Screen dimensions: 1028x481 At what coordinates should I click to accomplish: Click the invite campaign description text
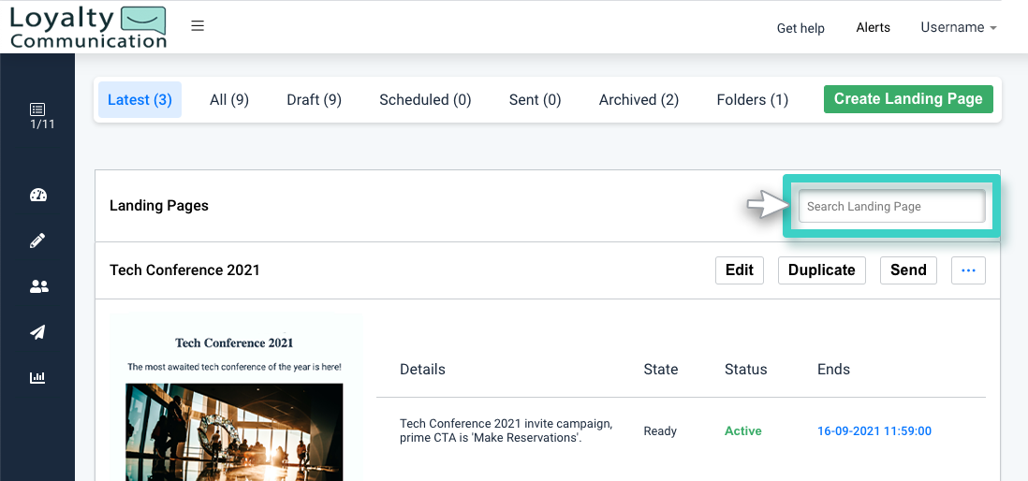pyautogui.click(x=507, y=430)
